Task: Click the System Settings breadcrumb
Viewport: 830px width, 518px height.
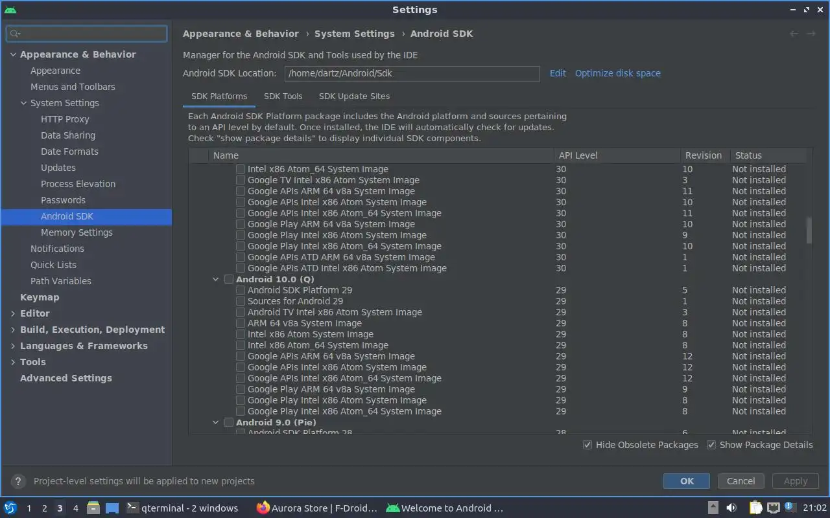Action: [355, 34]
